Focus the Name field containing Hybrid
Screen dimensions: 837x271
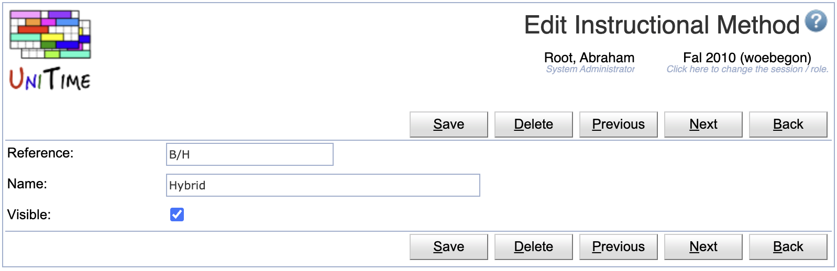(323, 185)
